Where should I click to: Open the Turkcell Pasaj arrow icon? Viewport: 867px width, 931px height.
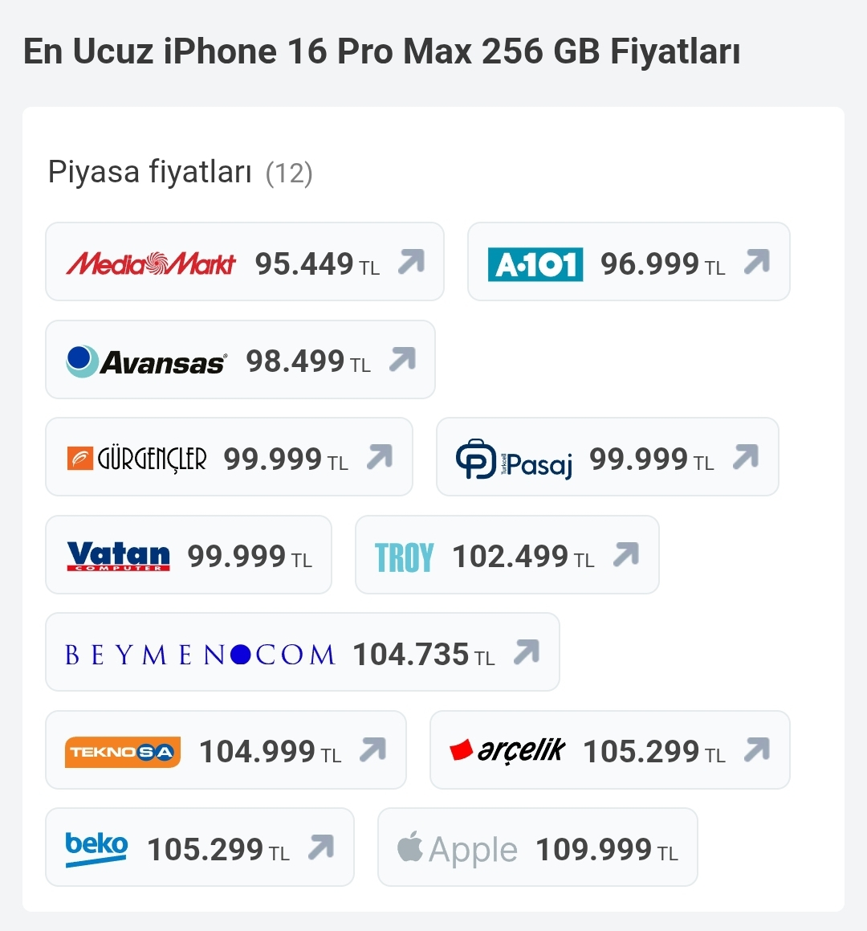[746, 456]
